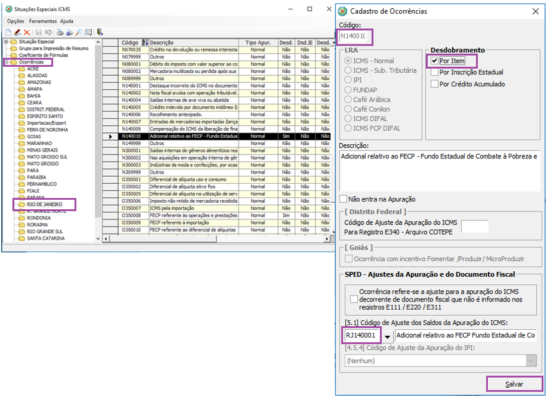The width and height of the screenshot is (547, 396).
Task: Click the RJ140001 code input field
Action: pyautogui.click(x=362, y=335)
